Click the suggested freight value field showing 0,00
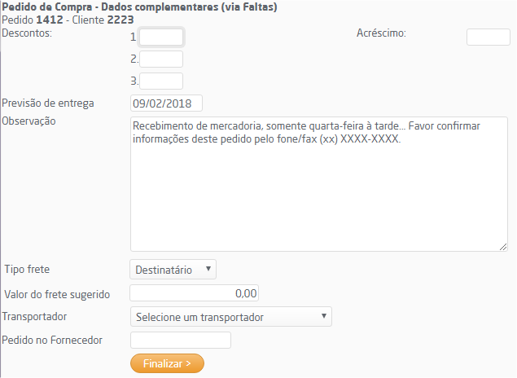 tap(195, 293)
